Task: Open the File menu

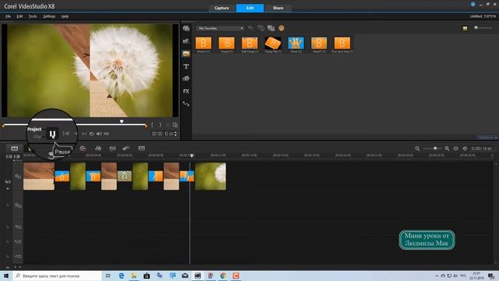Action: (x=8, y=16)
